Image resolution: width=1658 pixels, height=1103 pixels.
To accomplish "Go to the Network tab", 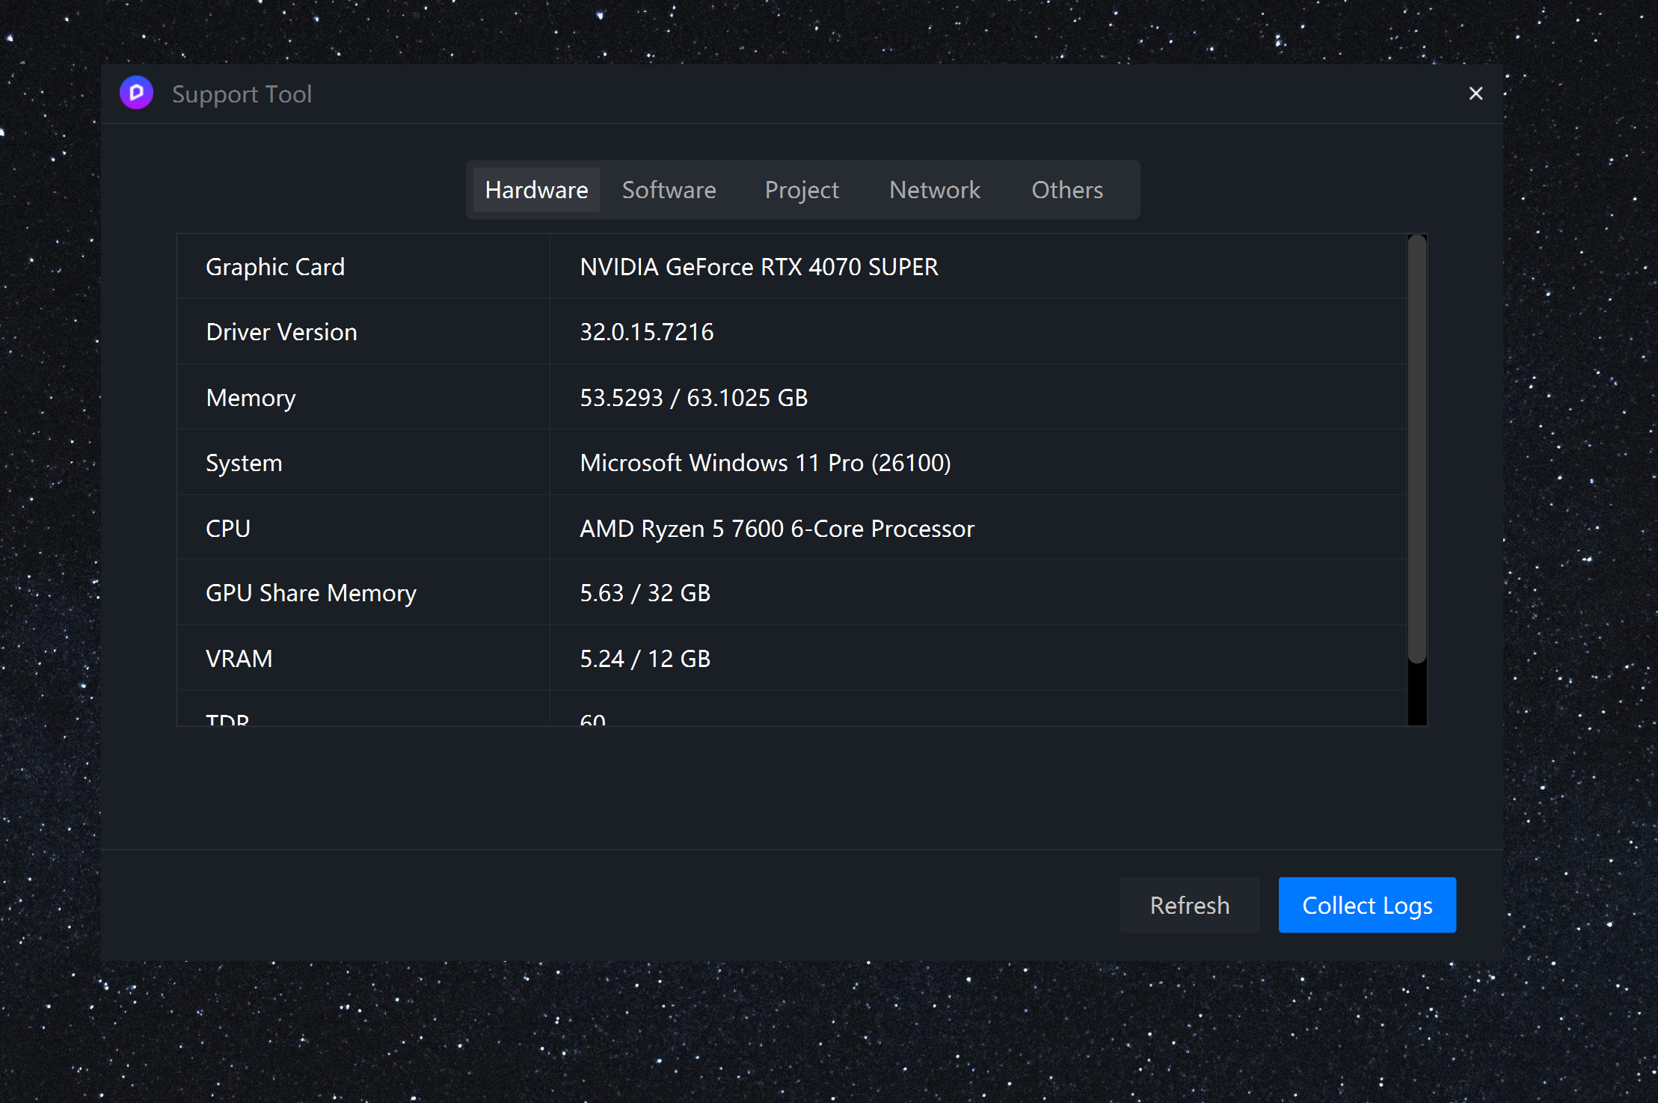I will (934, 190).
